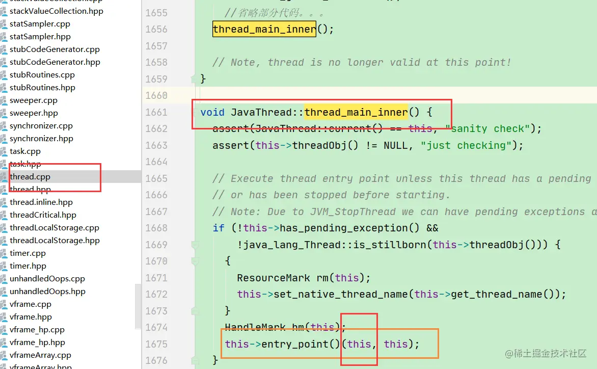Viewport: 597px width, 369px height.
Task: Click set_native_thread_name on line 1672
Action: 341,295
